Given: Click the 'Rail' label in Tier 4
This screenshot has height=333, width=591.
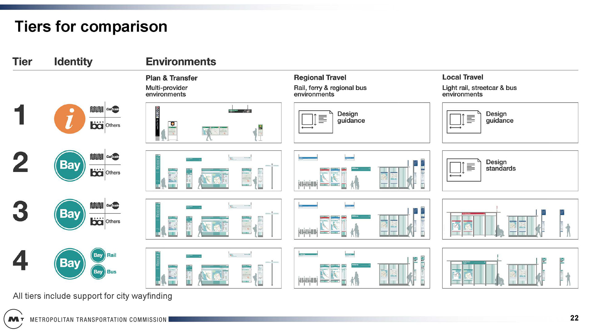Looking at the screenshot, I should tap(111, 255).
